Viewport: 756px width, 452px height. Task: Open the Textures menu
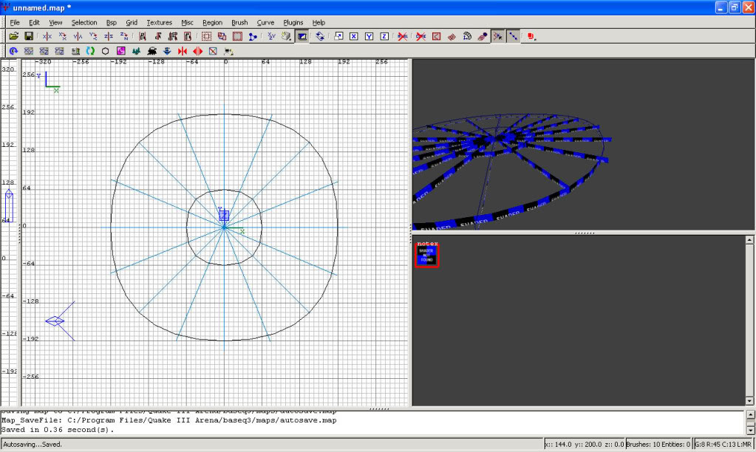(159, 23)
